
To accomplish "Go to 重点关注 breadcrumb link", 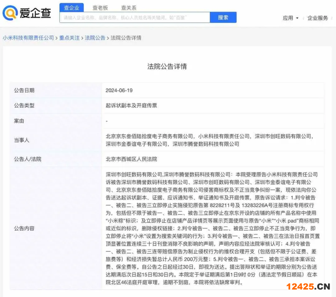I will click(x=70, y=38).
